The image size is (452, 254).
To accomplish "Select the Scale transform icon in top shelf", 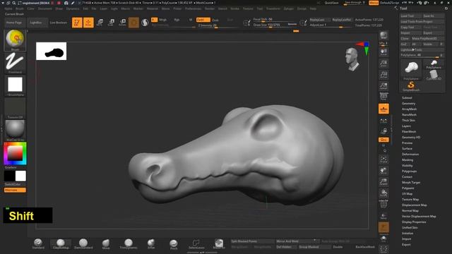I will [x=111, y=23].
